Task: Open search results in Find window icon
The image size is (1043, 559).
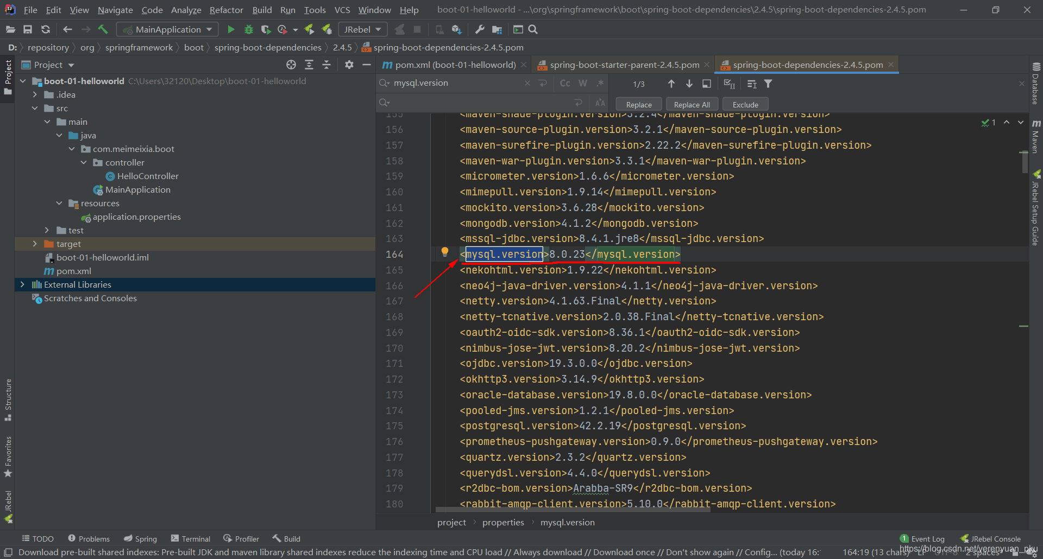Action: point(706,84)
